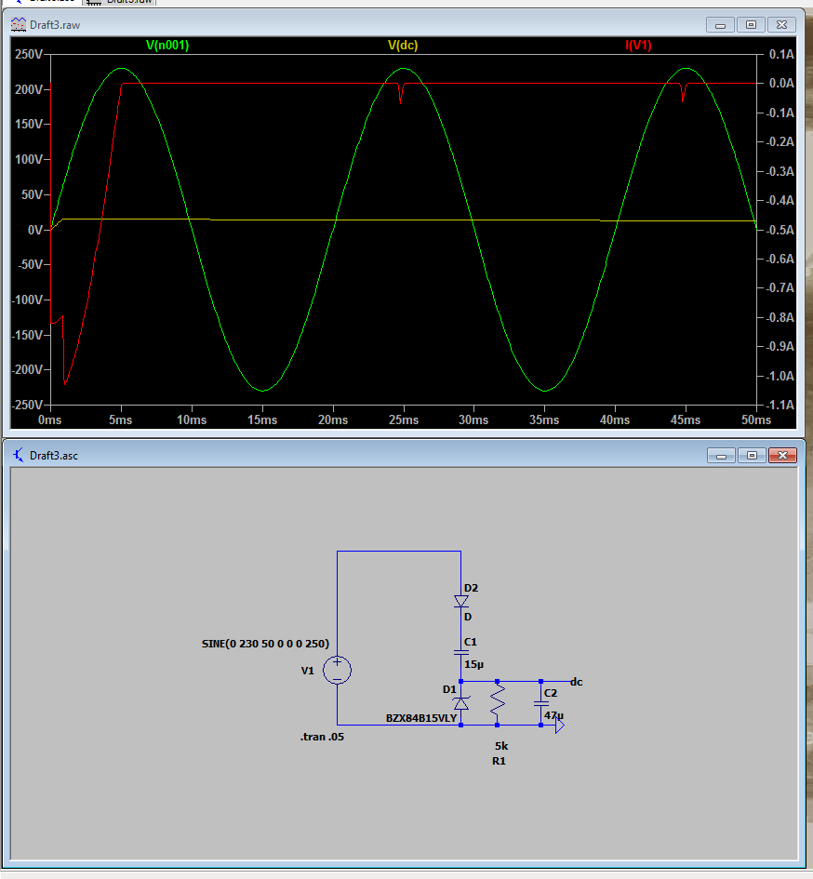Maximize the Draft3.raw waveform window

click(x=752, y=24)
